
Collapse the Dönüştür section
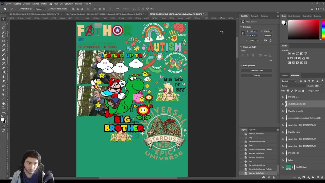[241, 27]
